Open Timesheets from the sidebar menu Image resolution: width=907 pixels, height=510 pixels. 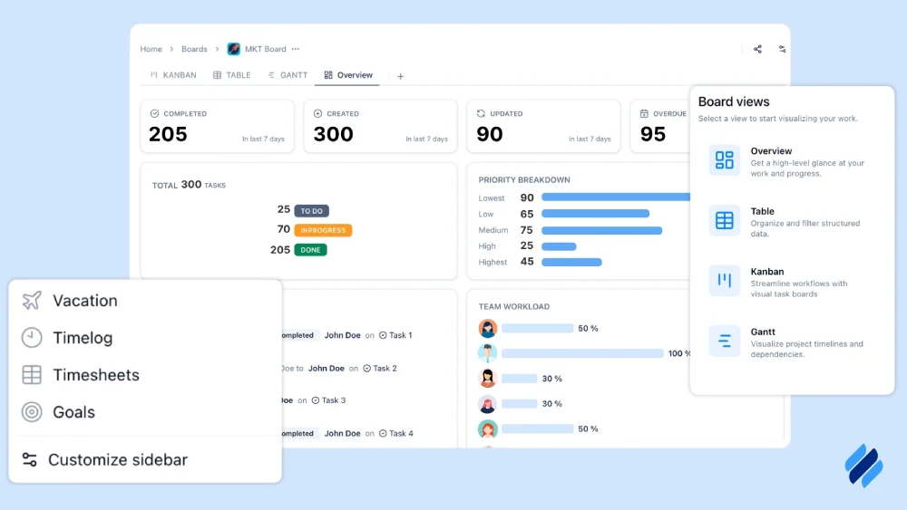95,375
